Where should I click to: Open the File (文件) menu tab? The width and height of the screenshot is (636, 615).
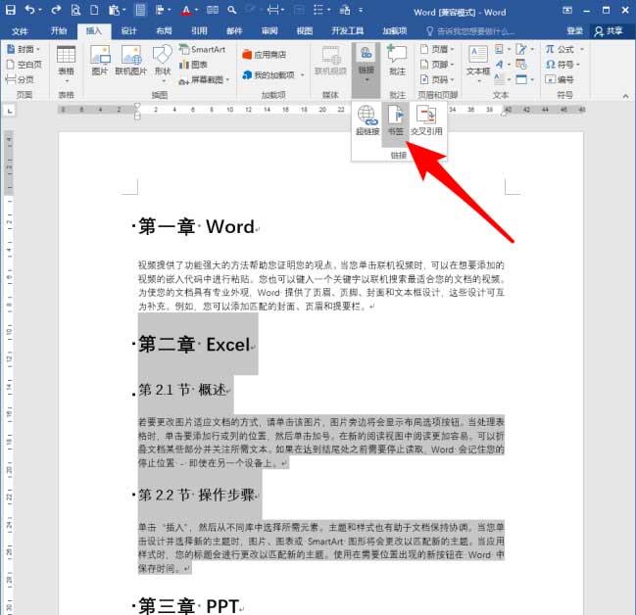21,30
